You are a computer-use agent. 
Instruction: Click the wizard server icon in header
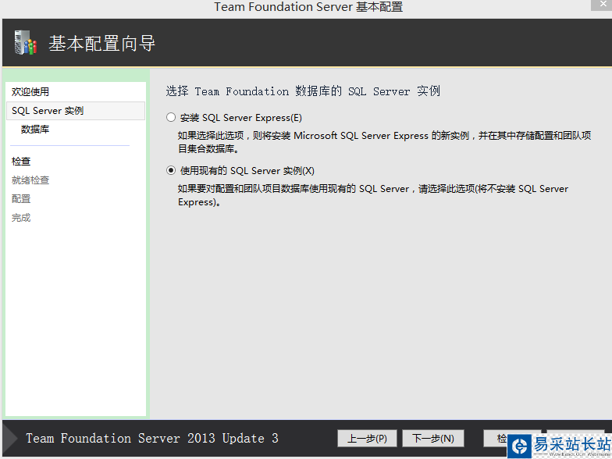pyautogui.click(x=25, y=42)
